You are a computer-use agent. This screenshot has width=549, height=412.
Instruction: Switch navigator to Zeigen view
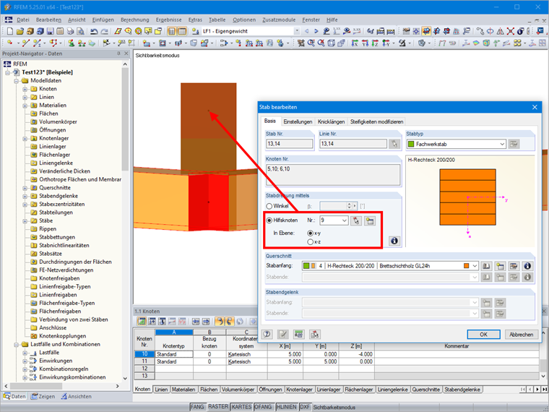tap(43, 396)
